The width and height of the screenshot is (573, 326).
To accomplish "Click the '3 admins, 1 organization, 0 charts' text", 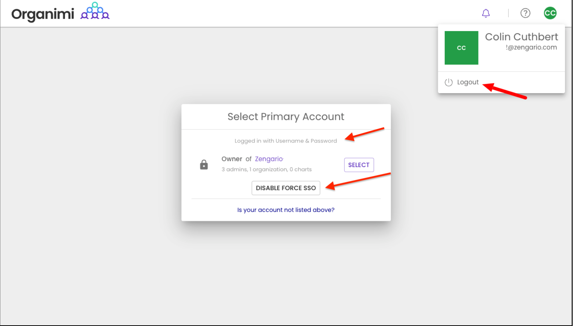I will (267, 169).
